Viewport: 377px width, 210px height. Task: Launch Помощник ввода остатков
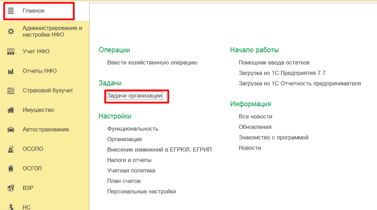[274, 62]
